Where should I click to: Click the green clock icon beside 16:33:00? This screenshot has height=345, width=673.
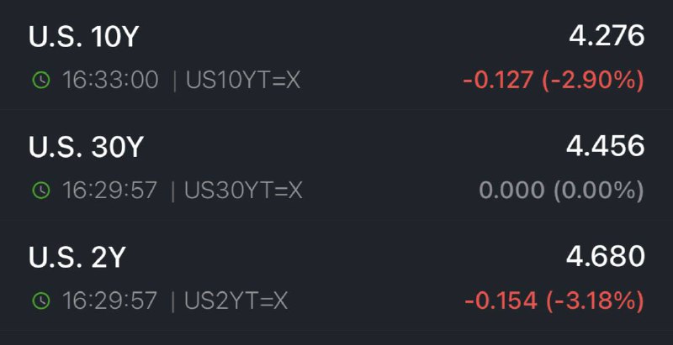tap(41, 80)
